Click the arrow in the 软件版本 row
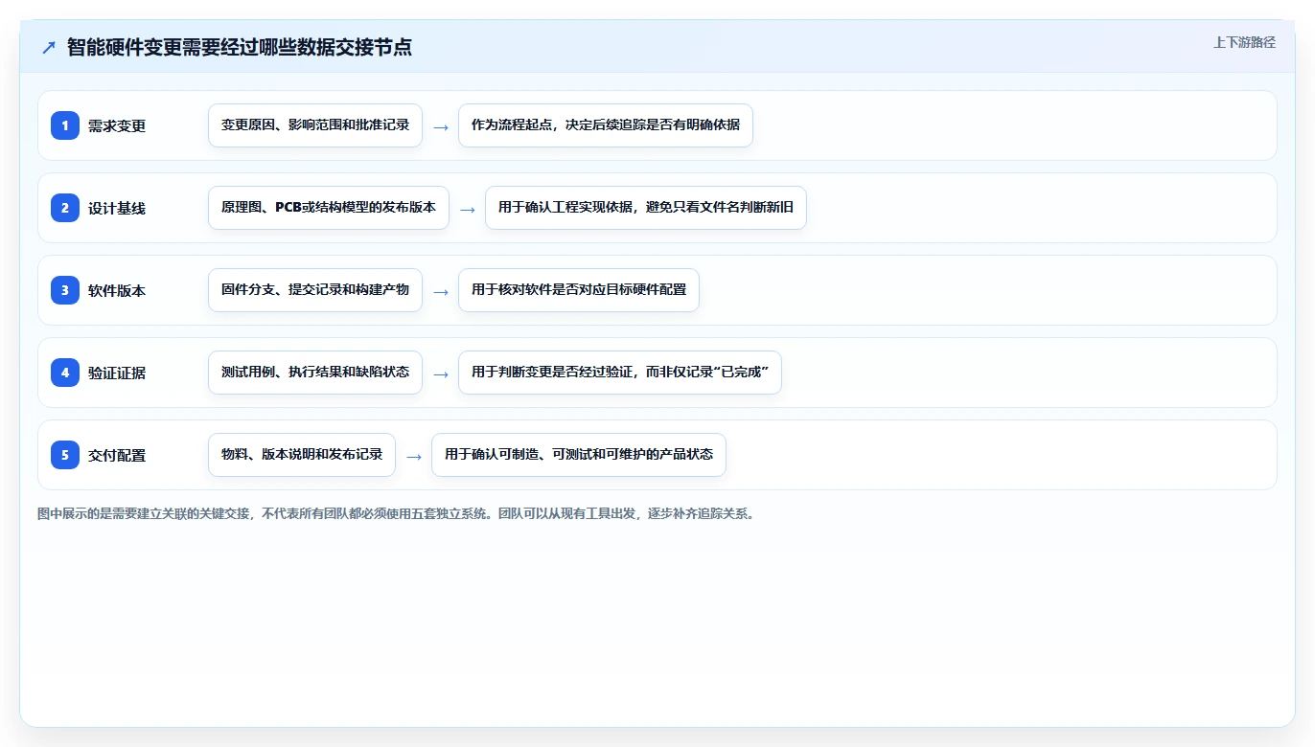Viewport: 1315px width, 747px height. coord(441,291)
